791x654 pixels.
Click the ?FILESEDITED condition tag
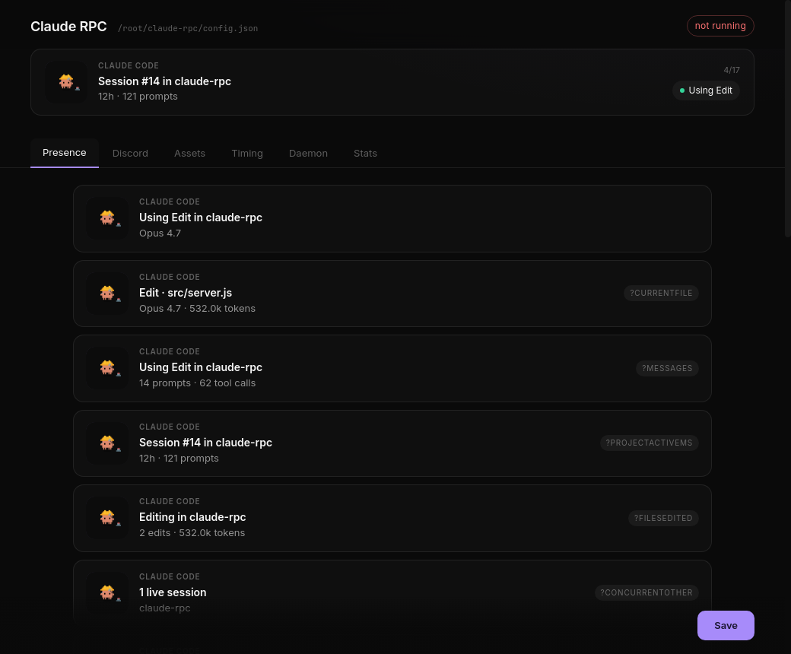663,518
